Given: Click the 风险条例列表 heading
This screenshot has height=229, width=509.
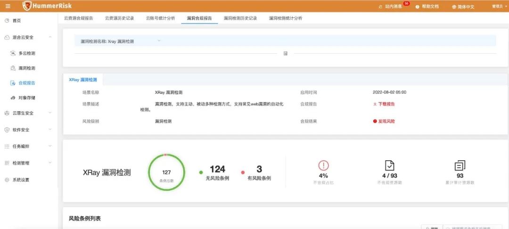Looking at the screenshot, I should (85, 219).
